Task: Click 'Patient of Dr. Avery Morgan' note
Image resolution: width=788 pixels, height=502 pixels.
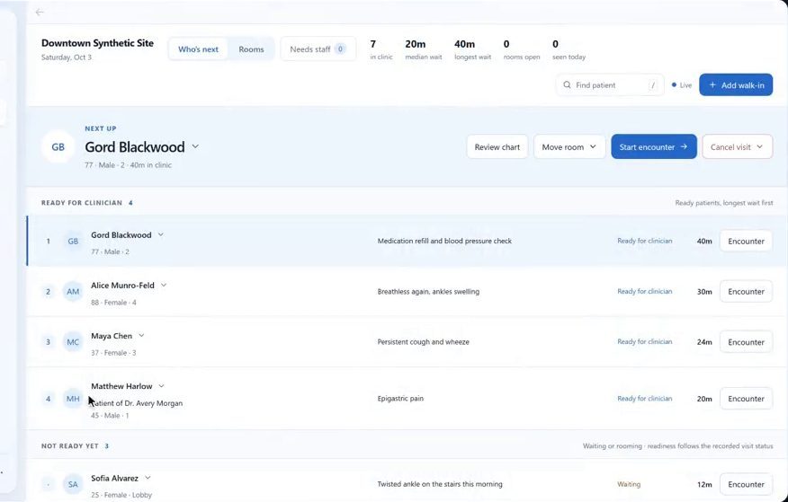Action: 137,403
